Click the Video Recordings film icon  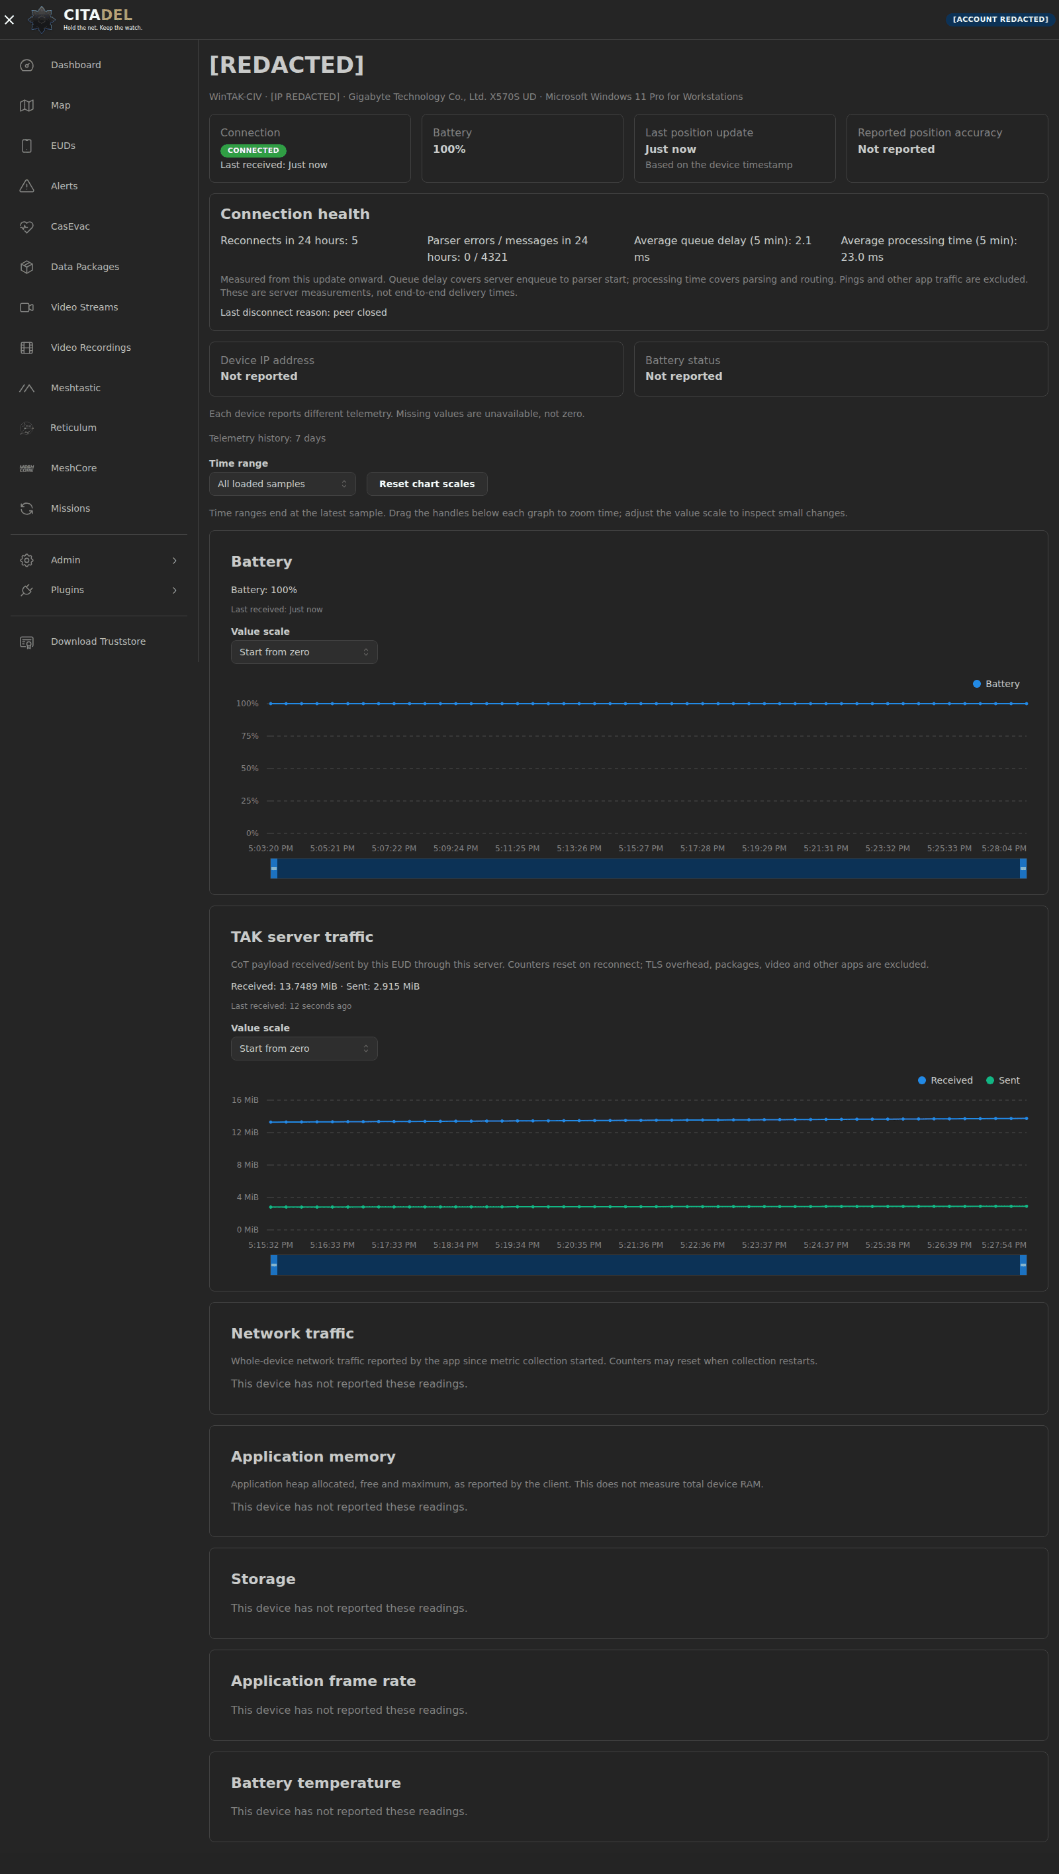tap(27, 348)
